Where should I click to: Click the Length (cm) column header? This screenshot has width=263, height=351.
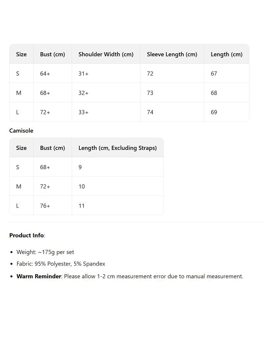[x=226, y=54]
